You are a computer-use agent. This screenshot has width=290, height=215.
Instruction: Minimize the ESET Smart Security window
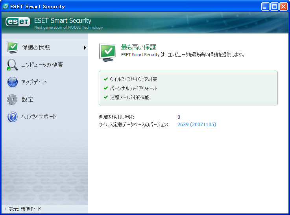click(265, 7)
